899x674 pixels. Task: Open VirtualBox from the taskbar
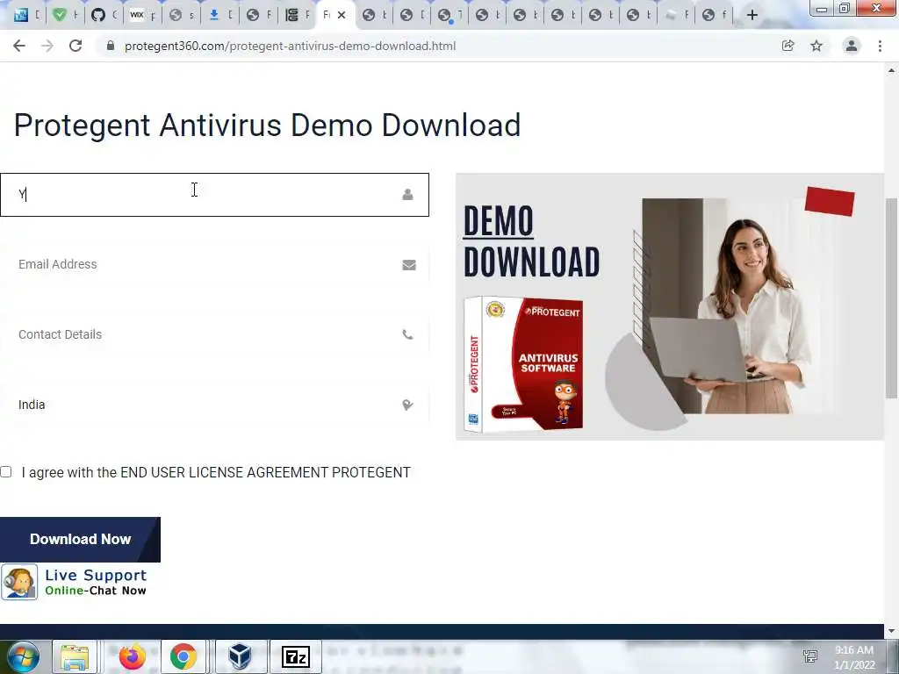(x=240, y=656)
